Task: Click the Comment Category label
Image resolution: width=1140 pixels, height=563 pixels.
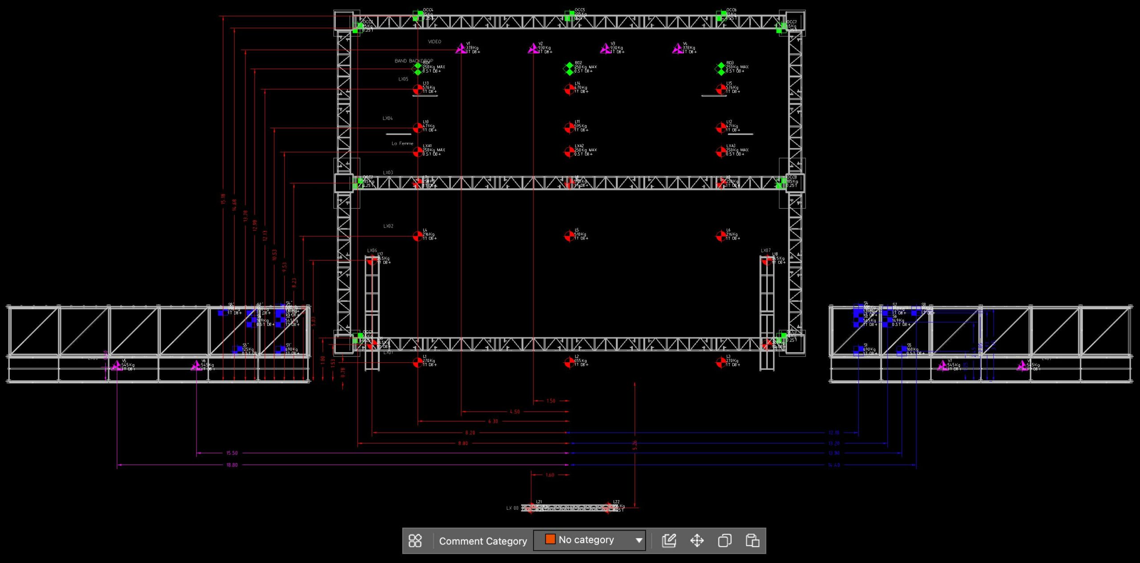Action: tap(483, 541)
